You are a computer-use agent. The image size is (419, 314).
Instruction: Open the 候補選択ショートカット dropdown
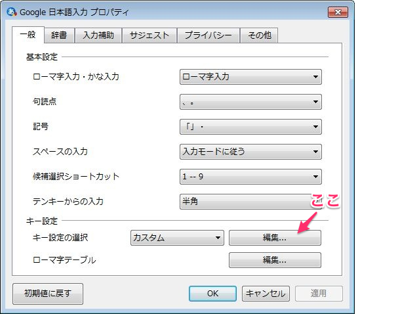pyautogui.click(x=250, y=177)
